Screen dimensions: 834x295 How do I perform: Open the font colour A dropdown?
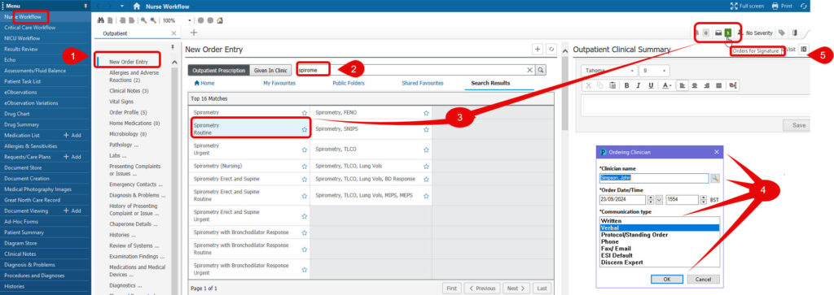[667, 85]
